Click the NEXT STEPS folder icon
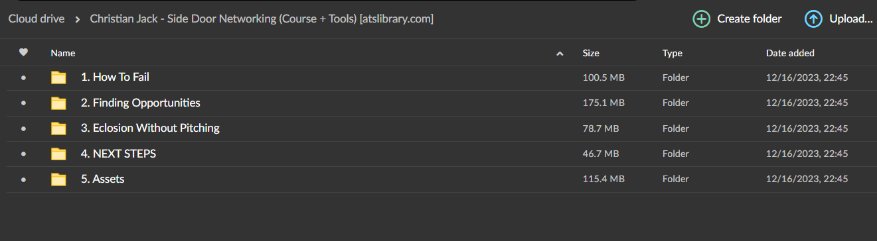 [59, 154]
